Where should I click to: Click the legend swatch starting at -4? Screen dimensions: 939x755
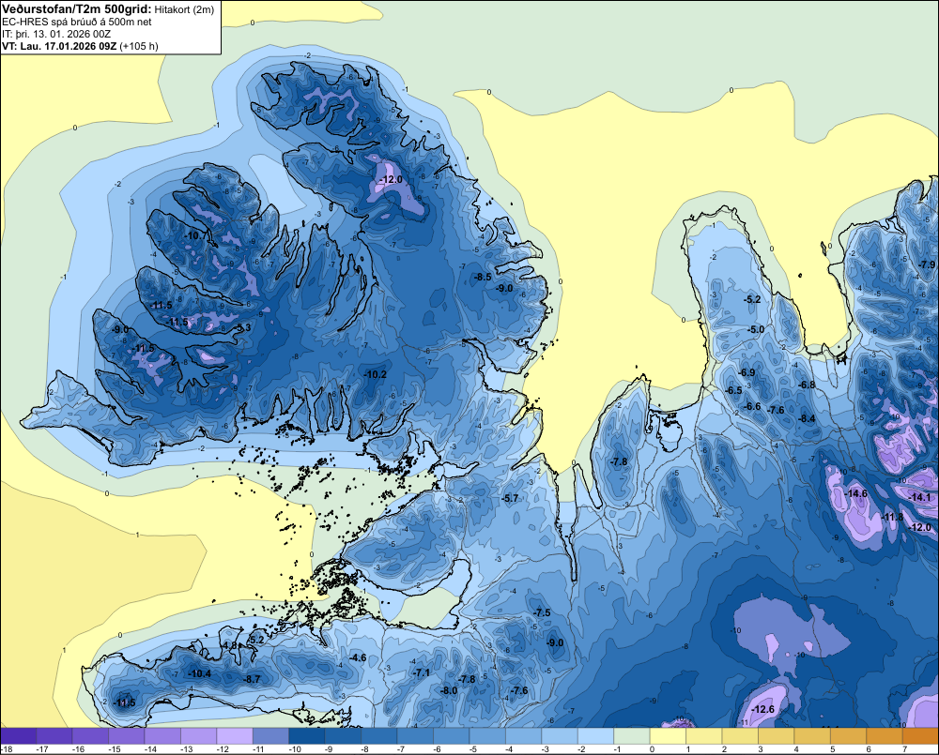(523, 735)
